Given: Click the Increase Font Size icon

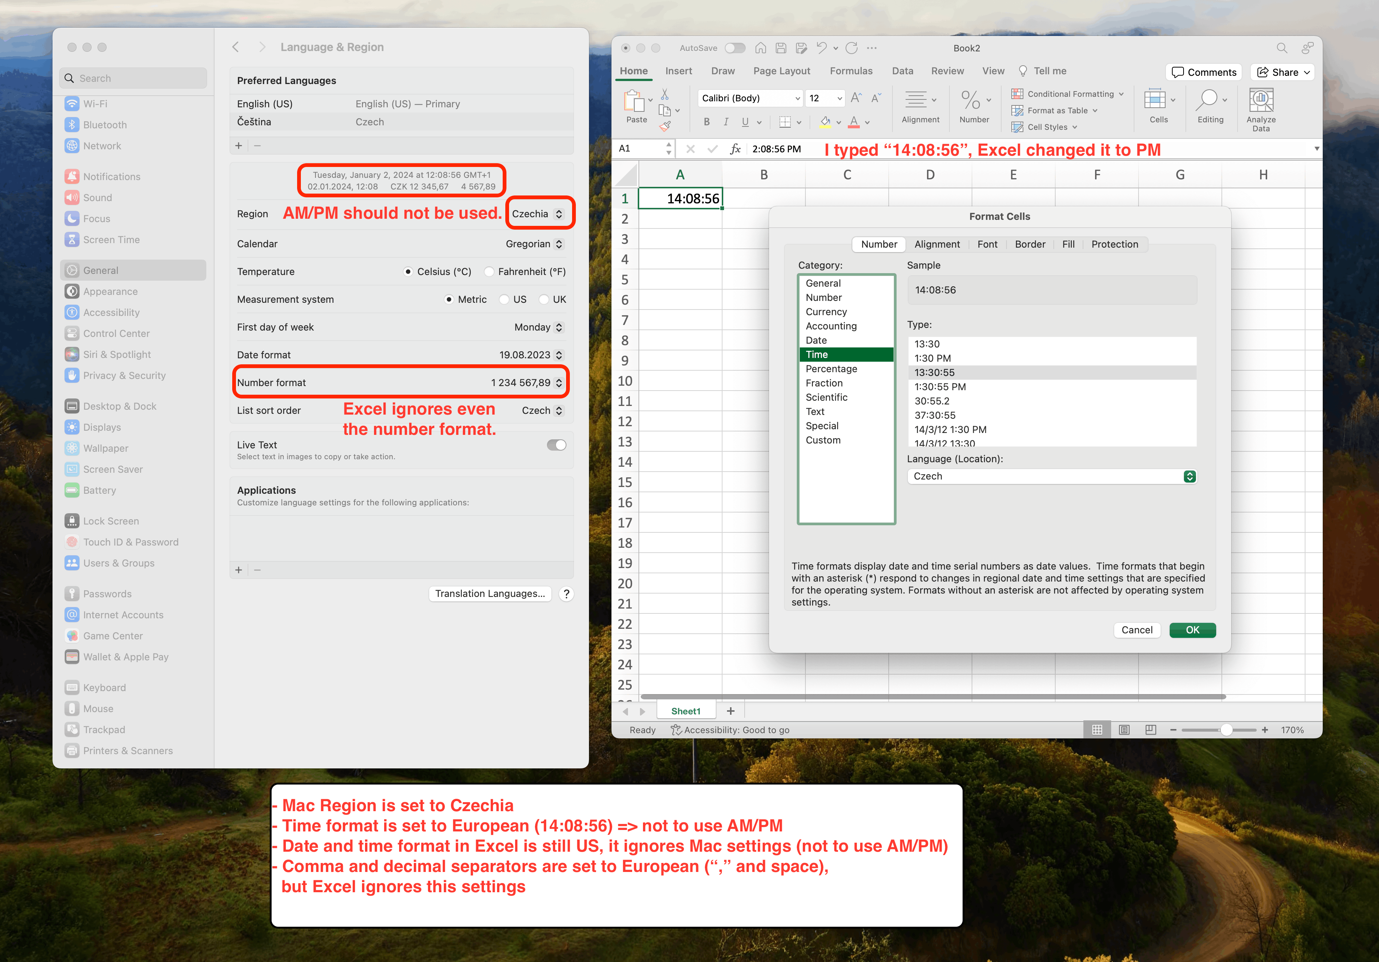Looking at the screenshot, I should tap(856, 98).
